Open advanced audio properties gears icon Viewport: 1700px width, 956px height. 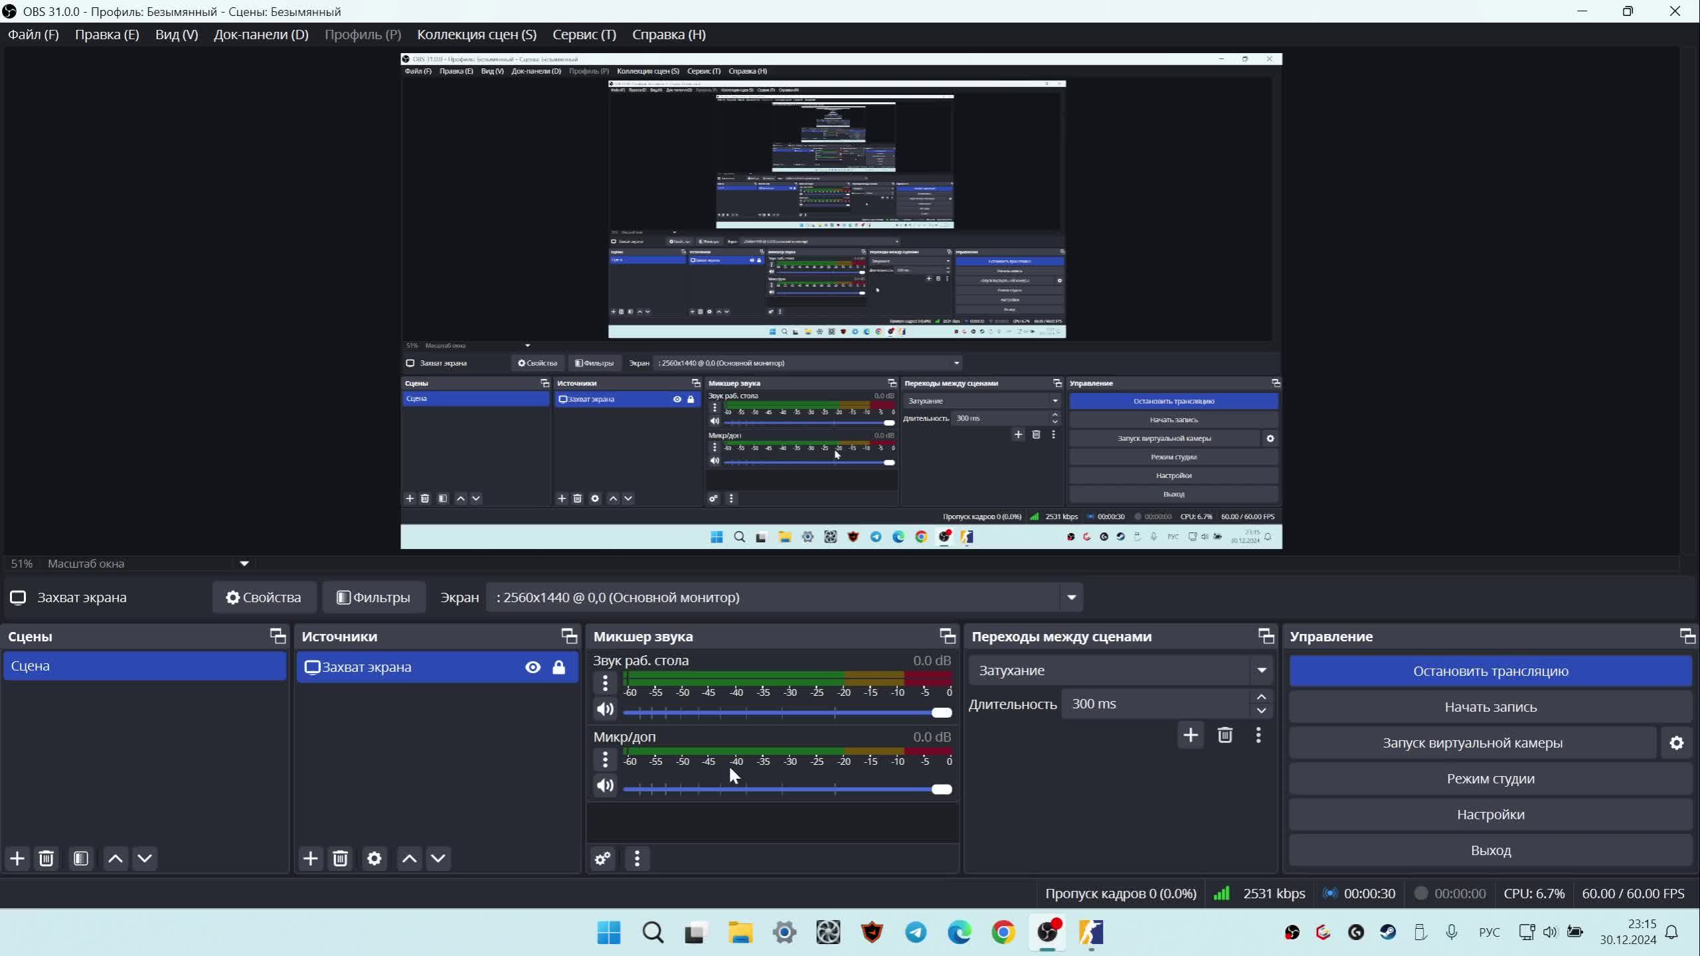click(603, 858)
